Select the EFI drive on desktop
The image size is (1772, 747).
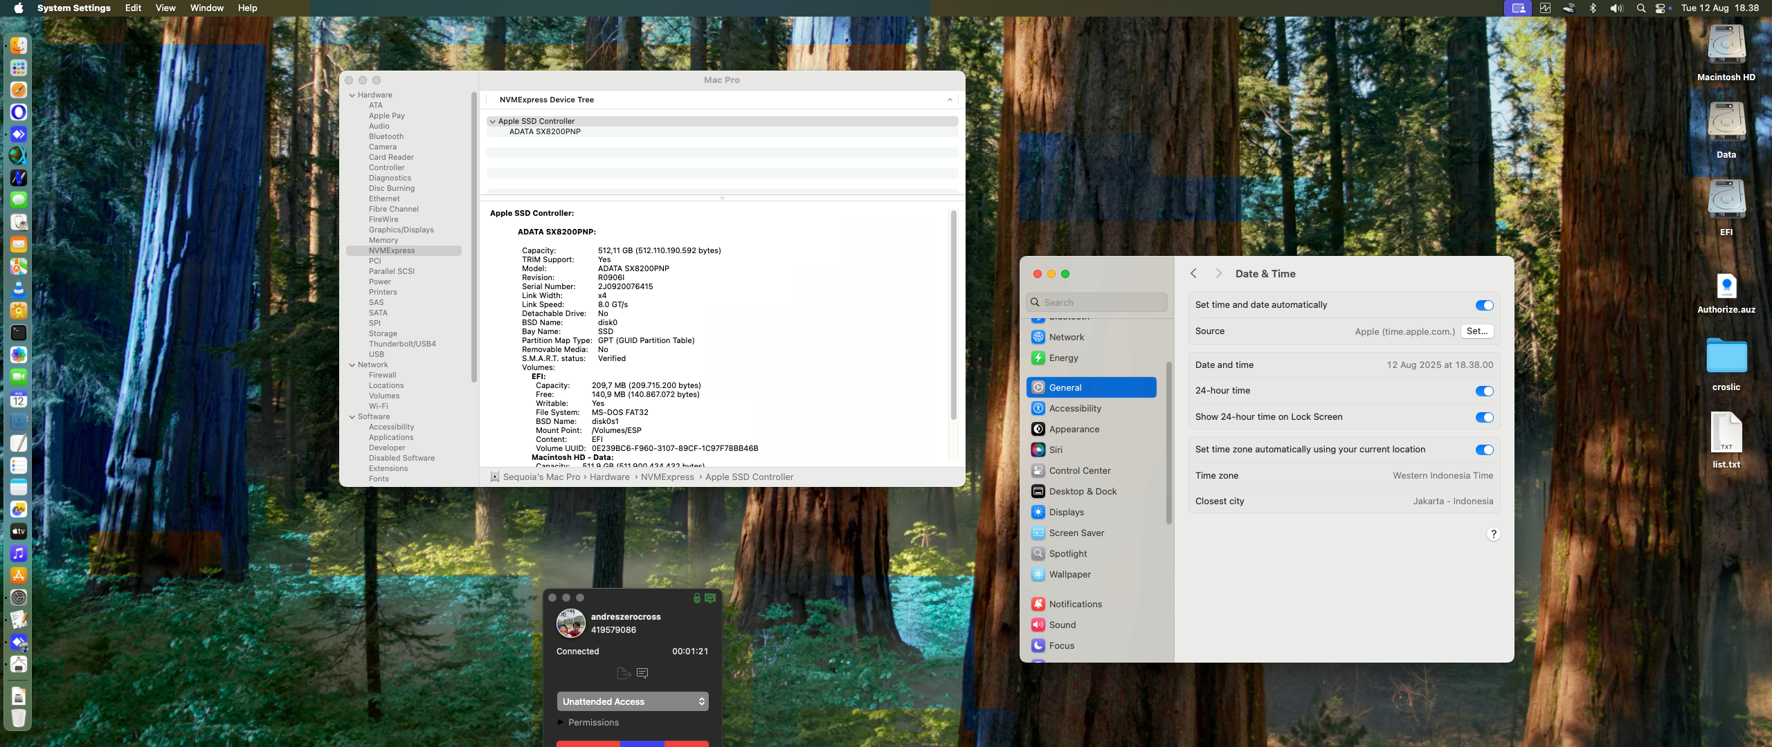point(1726,208)
